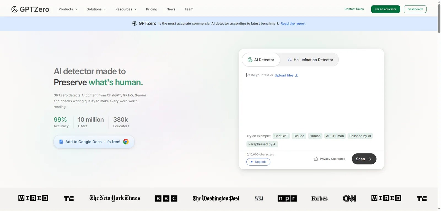Click the GPTZero logo in the header

coord(30,9)
